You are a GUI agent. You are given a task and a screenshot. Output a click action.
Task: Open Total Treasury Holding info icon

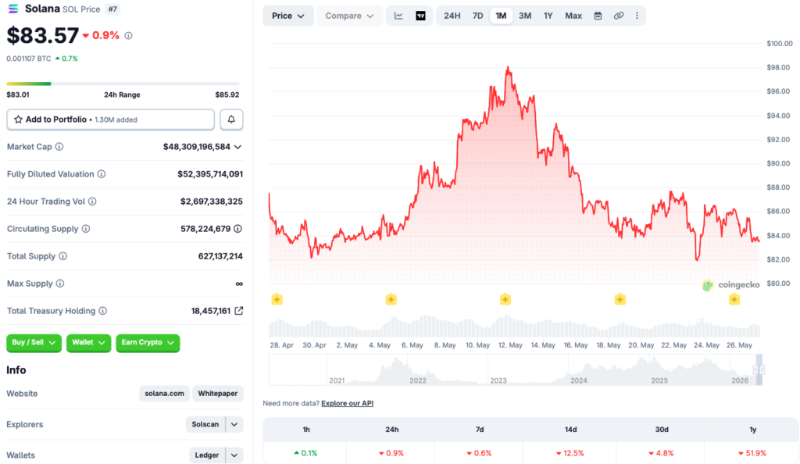pos(102,311)
